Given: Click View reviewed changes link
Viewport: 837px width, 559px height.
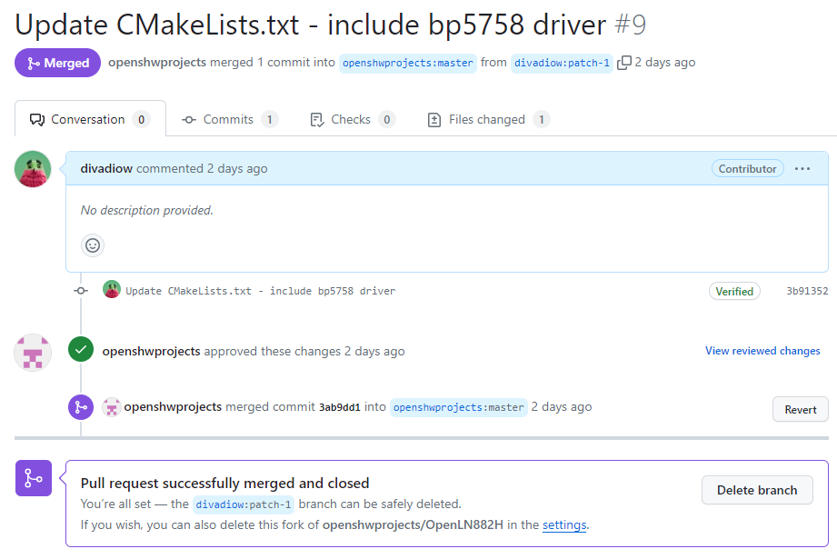Looking at the screenshot, I should [x=762, y=351].
